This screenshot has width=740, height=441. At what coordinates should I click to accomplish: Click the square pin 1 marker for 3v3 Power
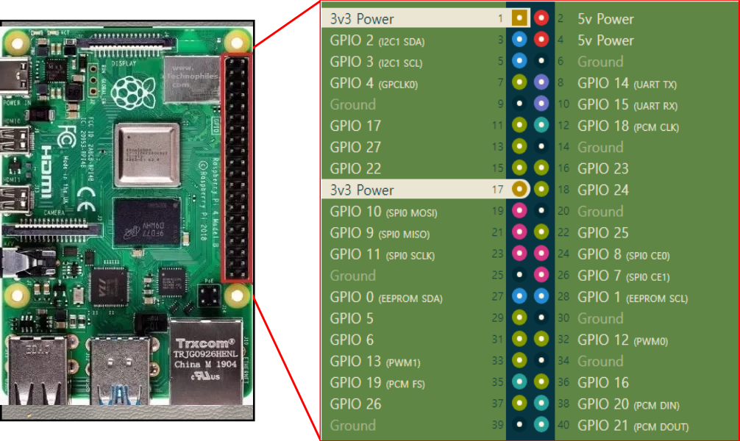point(519,18)
